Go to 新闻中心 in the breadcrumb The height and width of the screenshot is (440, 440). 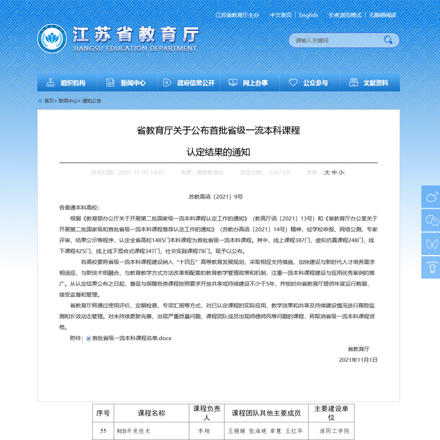click(68, 101)
